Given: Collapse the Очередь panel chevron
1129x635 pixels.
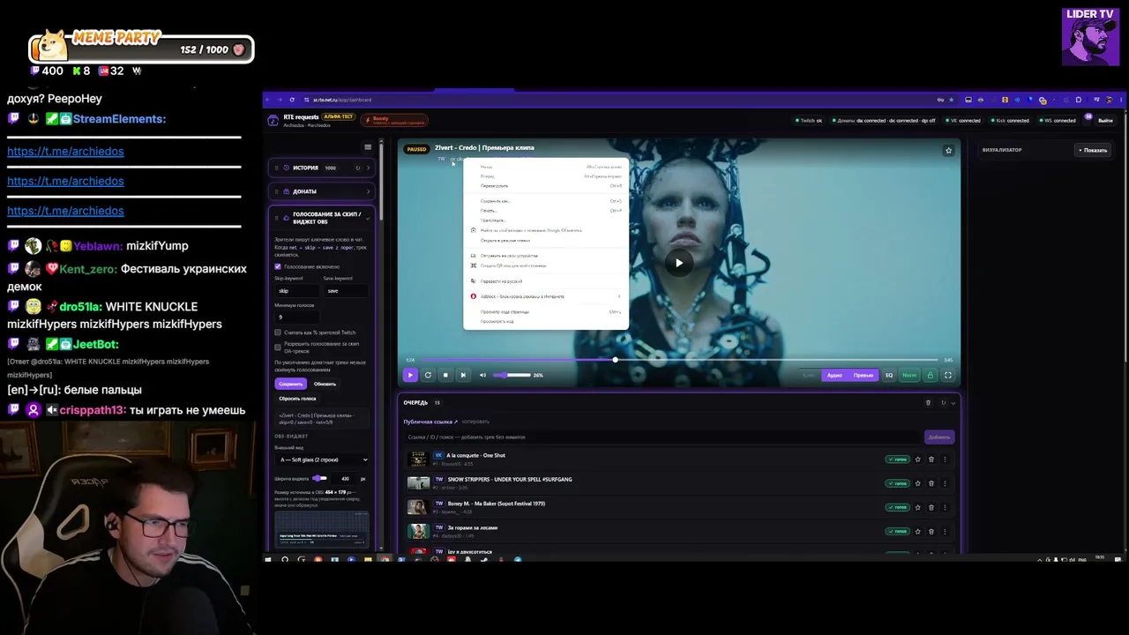Looking at the screenshot, I should pyautogui.click(x=953, y=403).
